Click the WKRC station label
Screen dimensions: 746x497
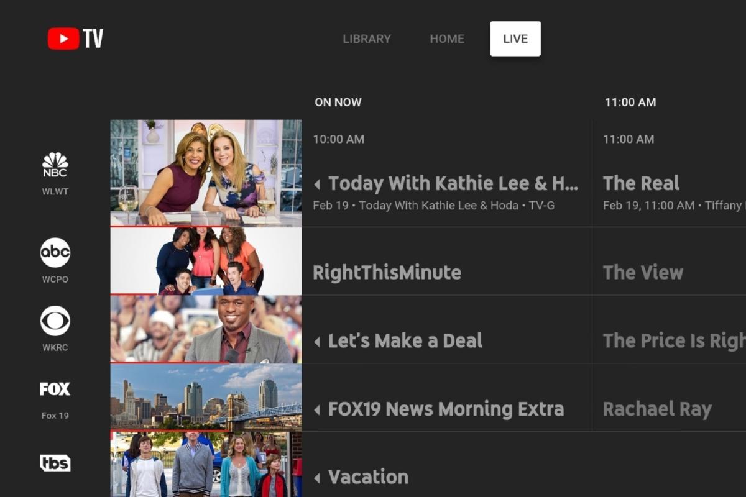pos(55,348)
